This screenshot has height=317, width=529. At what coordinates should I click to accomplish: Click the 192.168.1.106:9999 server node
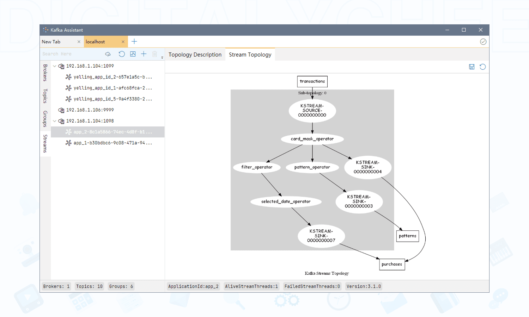click(90, 110)
